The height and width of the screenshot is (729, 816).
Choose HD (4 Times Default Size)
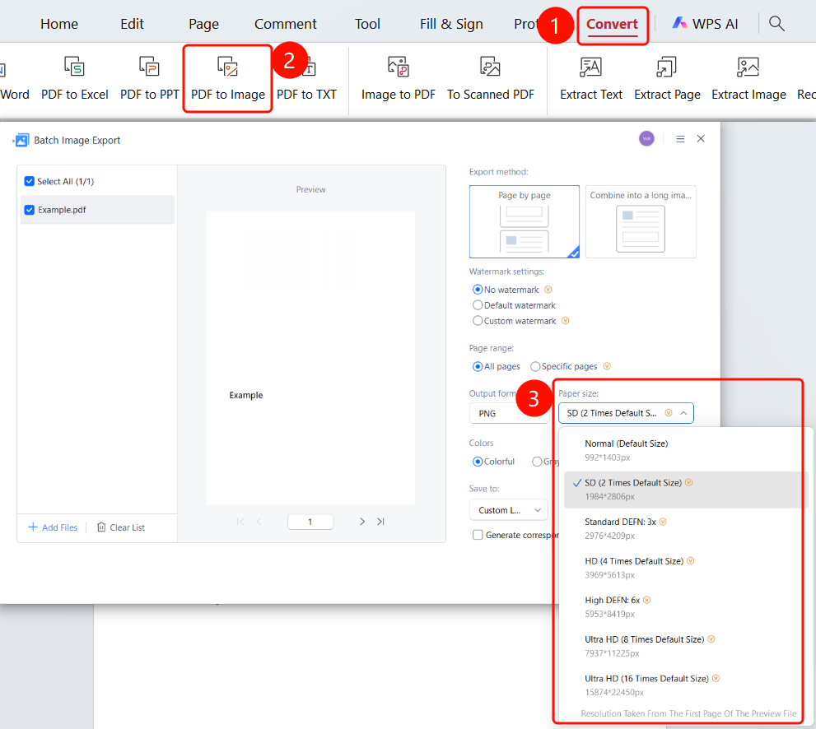[685, 568]
